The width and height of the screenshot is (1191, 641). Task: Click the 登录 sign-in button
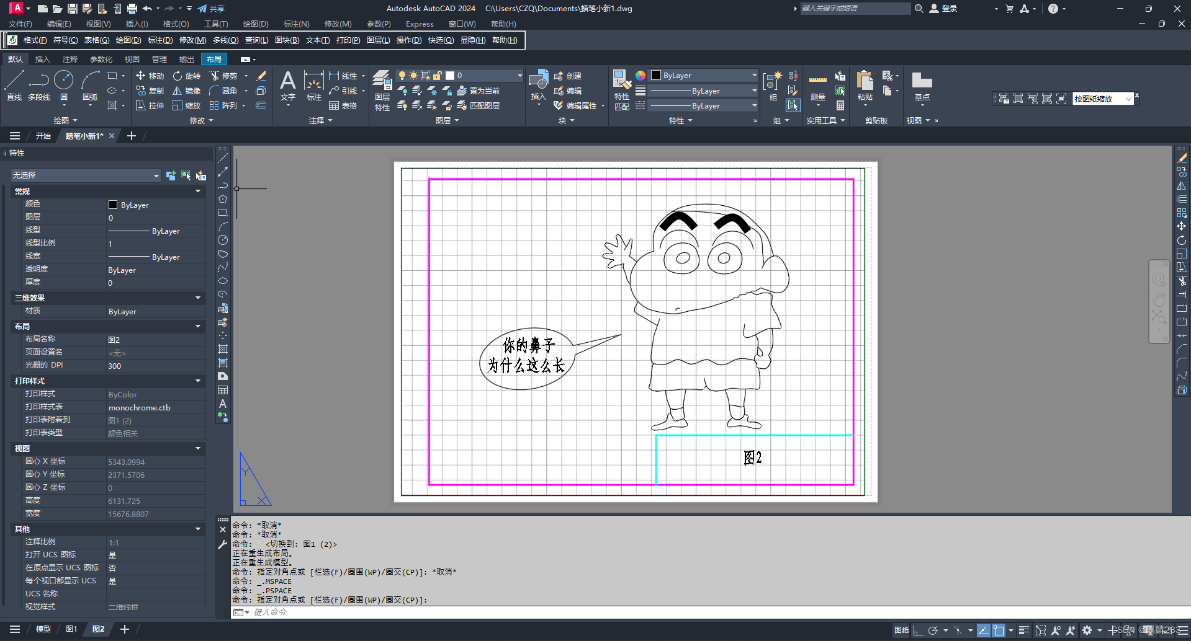coord(943,9)
